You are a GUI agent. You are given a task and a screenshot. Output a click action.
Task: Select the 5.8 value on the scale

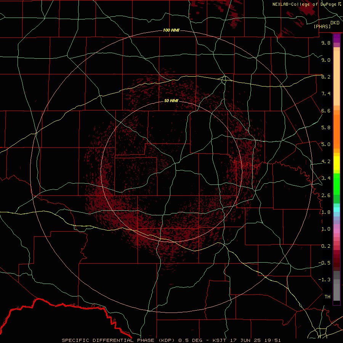coord(326,128)
